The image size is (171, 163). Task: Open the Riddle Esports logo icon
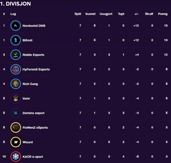click(x=15, y=55)
